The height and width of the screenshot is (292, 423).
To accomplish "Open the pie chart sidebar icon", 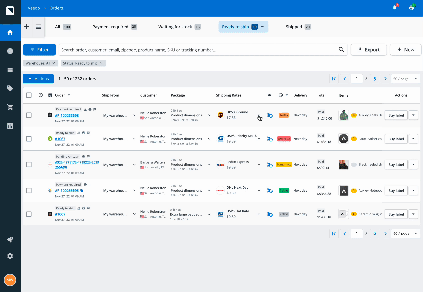I will pyautogui.click(x=10, y=51).
